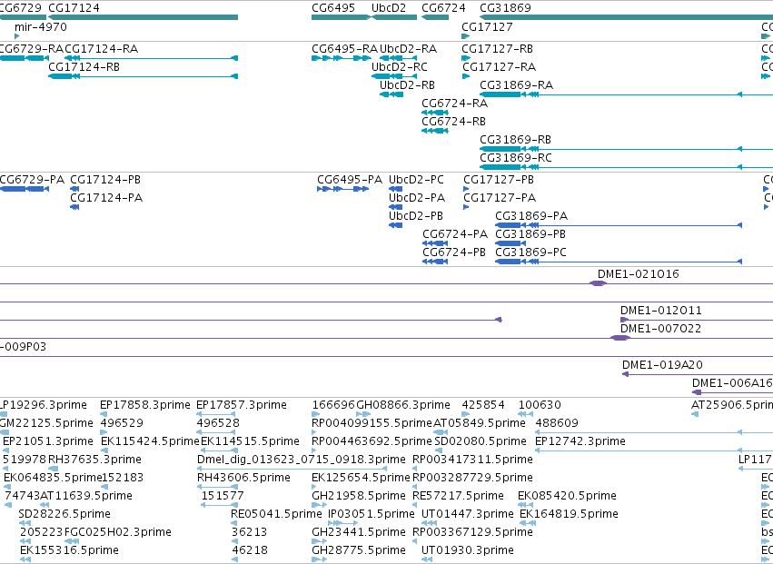The height and width of the screenshot is (564, 773).
Task: Open EST RE57217.5prime label
Action: coord(458,496)
